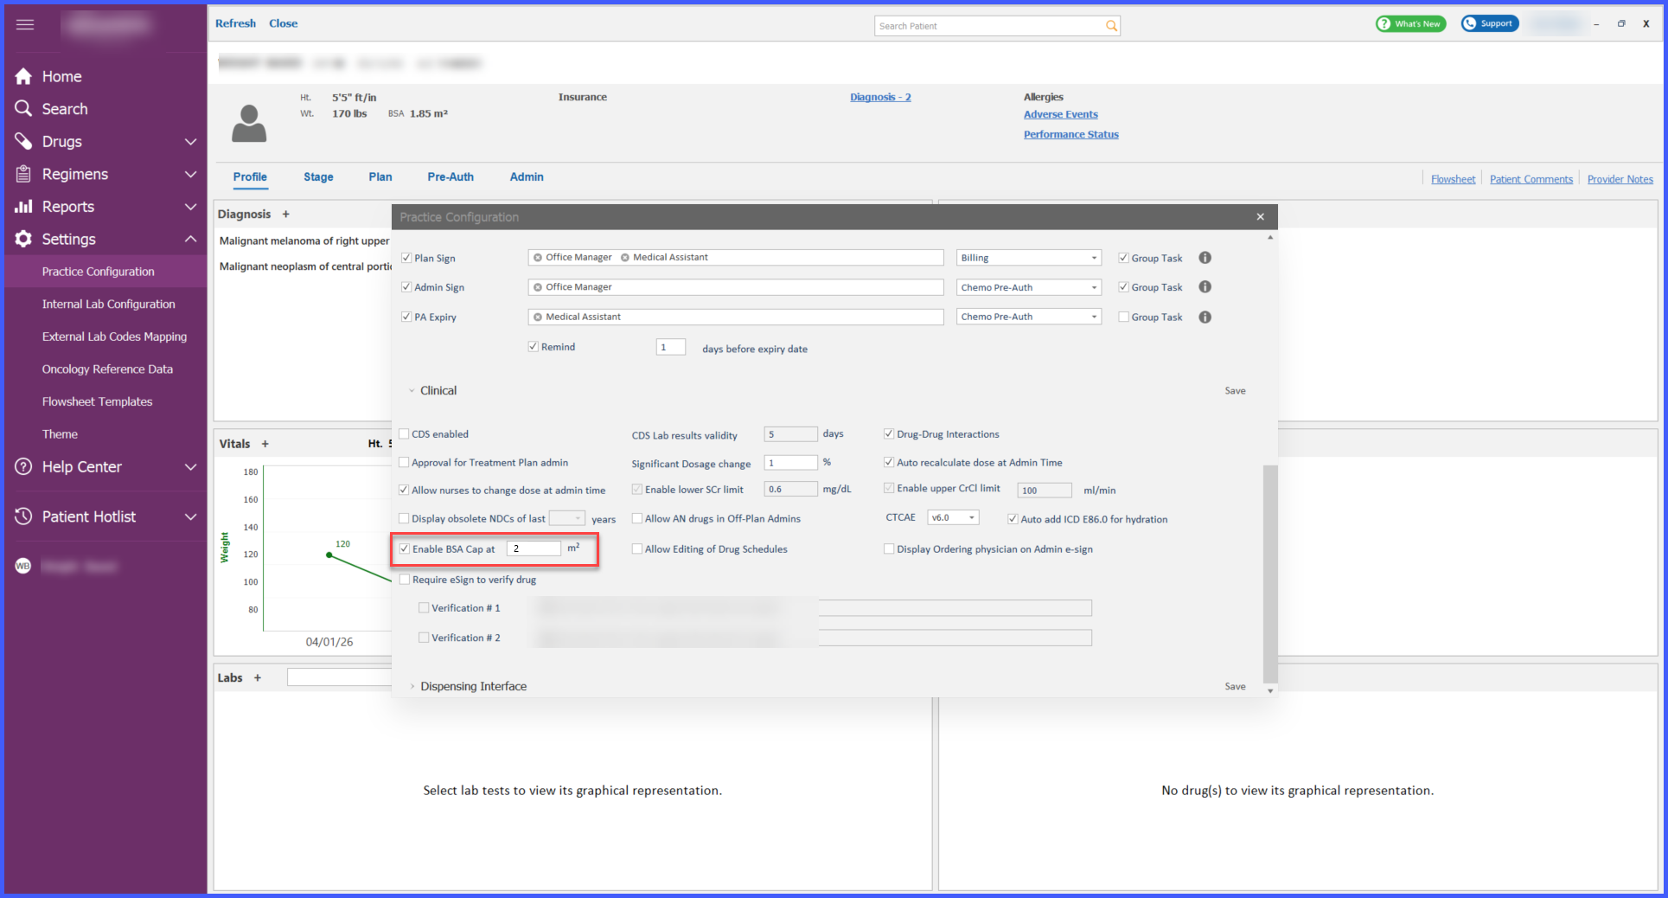Open Chemo Pre-Auth dropdown in Admin Sign row

(1029, 287)
